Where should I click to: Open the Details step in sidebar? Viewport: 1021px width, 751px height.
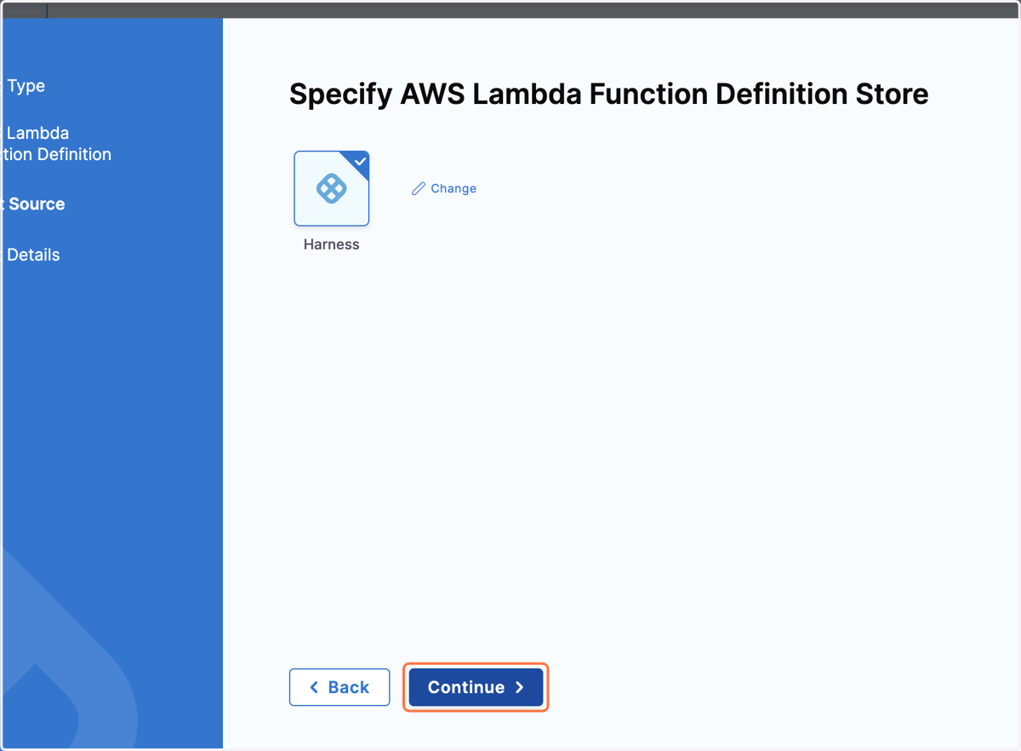32,255
